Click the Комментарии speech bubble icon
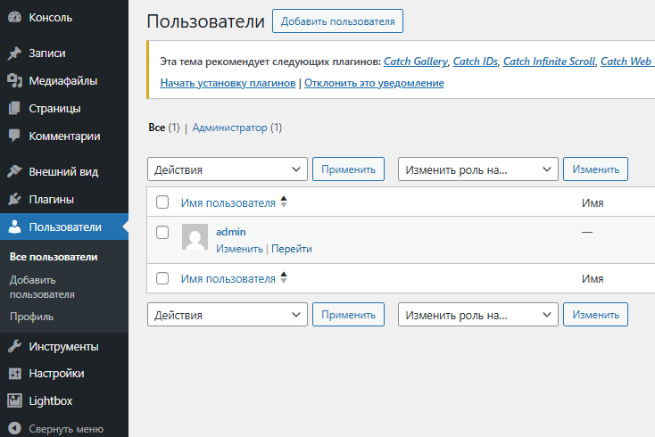Screen dimensions: 655x437 point(14,136)
